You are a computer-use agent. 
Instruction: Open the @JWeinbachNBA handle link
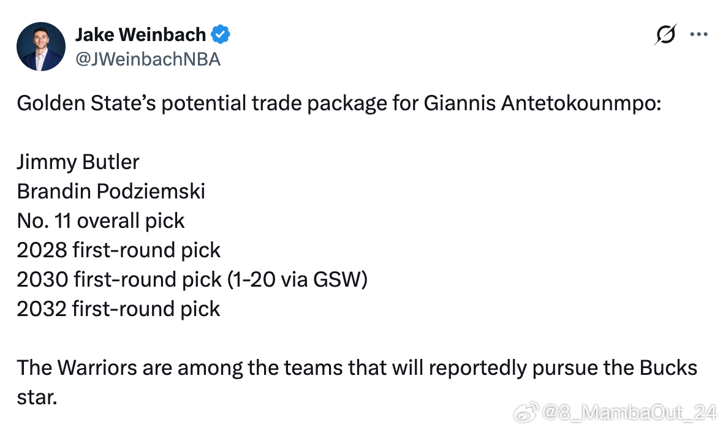click(x=148, y=59)
